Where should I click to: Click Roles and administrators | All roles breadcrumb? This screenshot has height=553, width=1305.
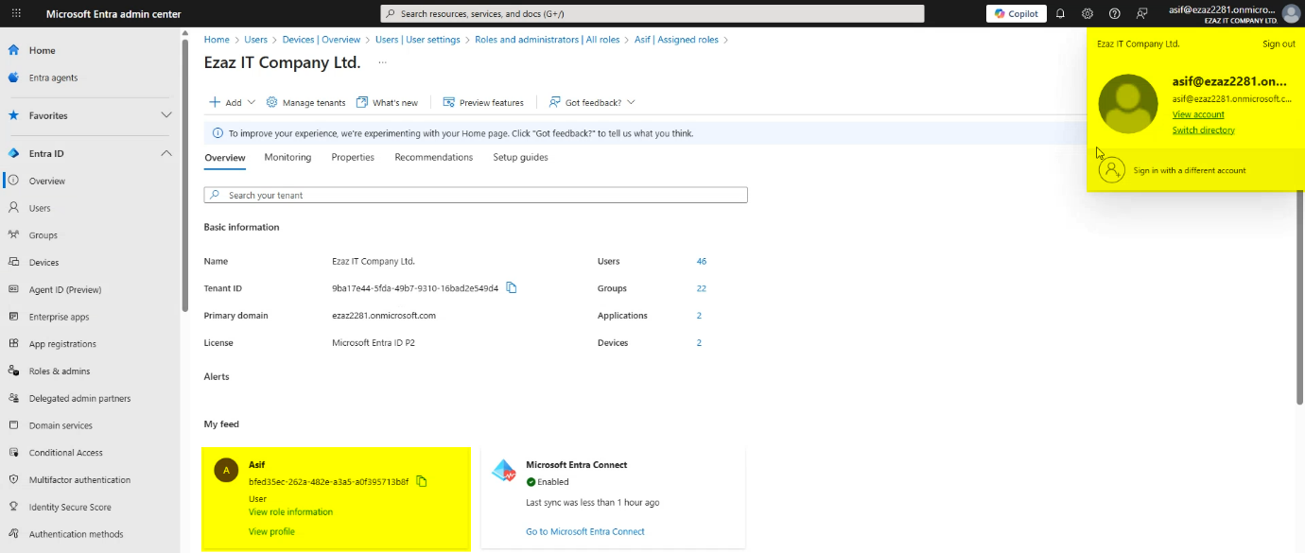(548, 40)
